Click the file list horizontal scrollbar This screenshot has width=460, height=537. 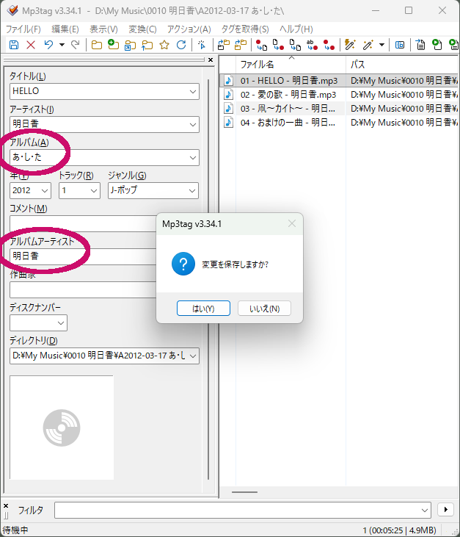(x=244, y=492)
